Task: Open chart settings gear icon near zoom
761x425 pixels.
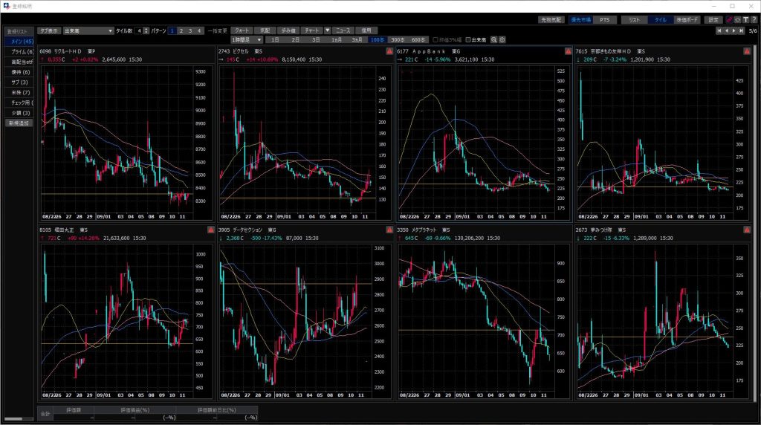Action: coord(502,39)
